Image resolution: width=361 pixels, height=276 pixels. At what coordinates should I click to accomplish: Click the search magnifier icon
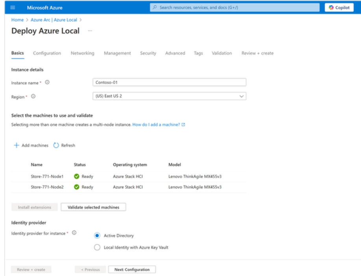click(x=155, y=7)
